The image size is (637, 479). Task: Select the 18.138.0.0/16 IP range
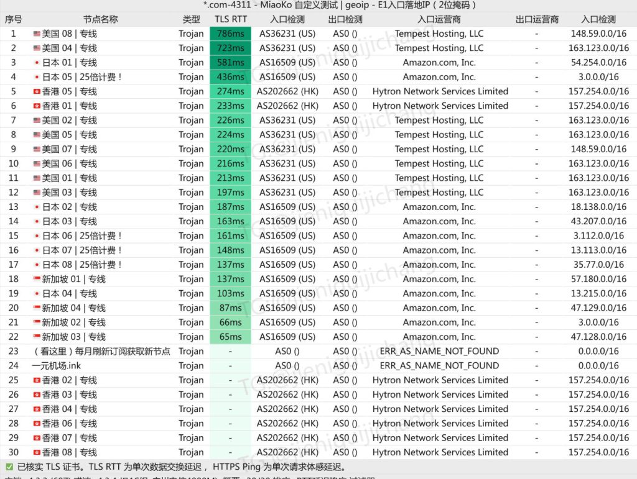pyautogui.click(x=598, y=207)
